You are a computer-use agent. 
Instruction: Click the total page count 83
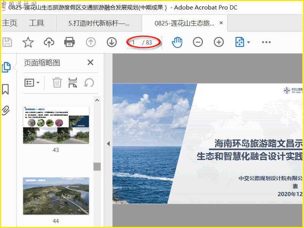click(x=149, y=43)
